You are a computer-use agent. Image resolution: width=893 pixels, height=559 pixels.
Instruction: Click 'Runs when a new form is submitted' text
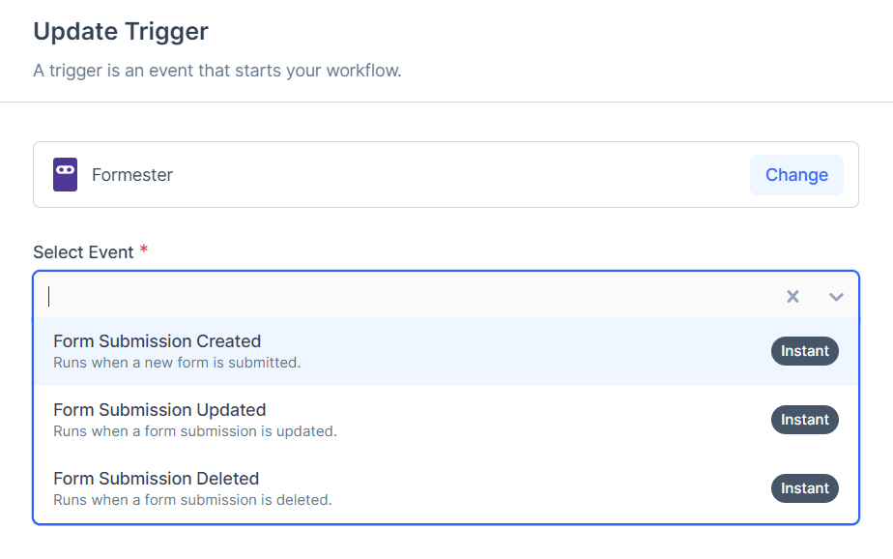coord(177,363)
